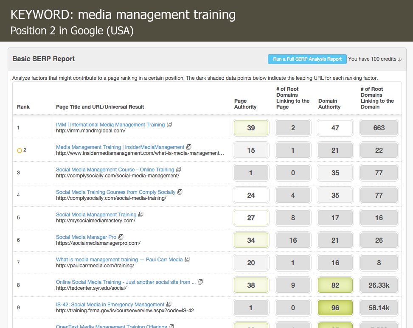This screenshot has width=413, height=328.
Task: Select root domains value 663 for IMM
Action: point(379,128)
